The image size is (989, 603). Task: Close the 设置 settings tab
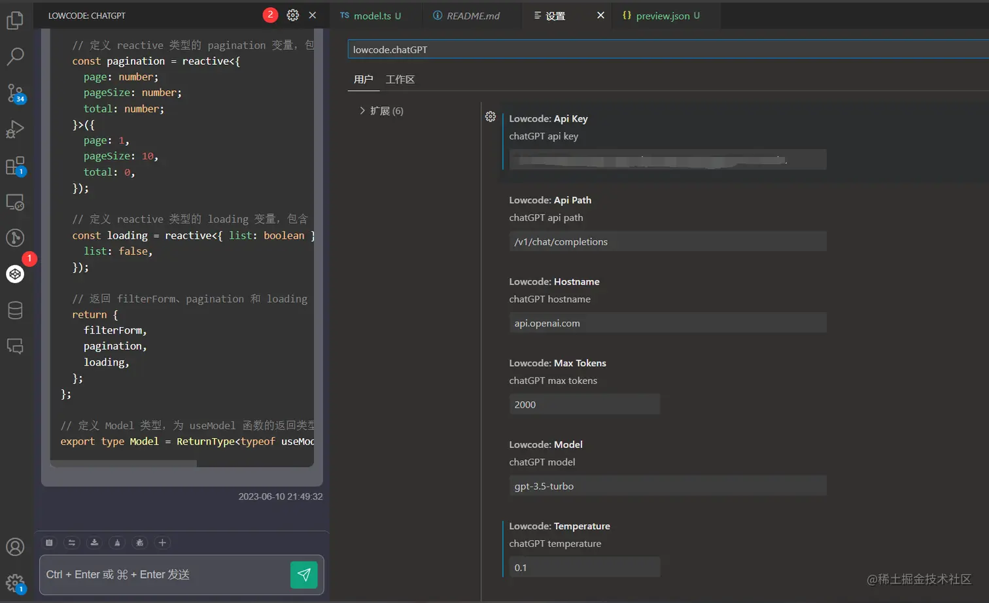click(x=600, y=15)
